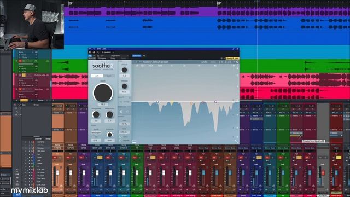
Task: Click the graph view icon at soothe2 bottom-left
Action: (134, 142)
